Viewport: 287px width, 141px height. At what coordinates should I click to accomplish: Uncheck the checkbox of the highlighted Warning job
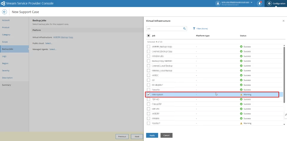pos(148,94)
